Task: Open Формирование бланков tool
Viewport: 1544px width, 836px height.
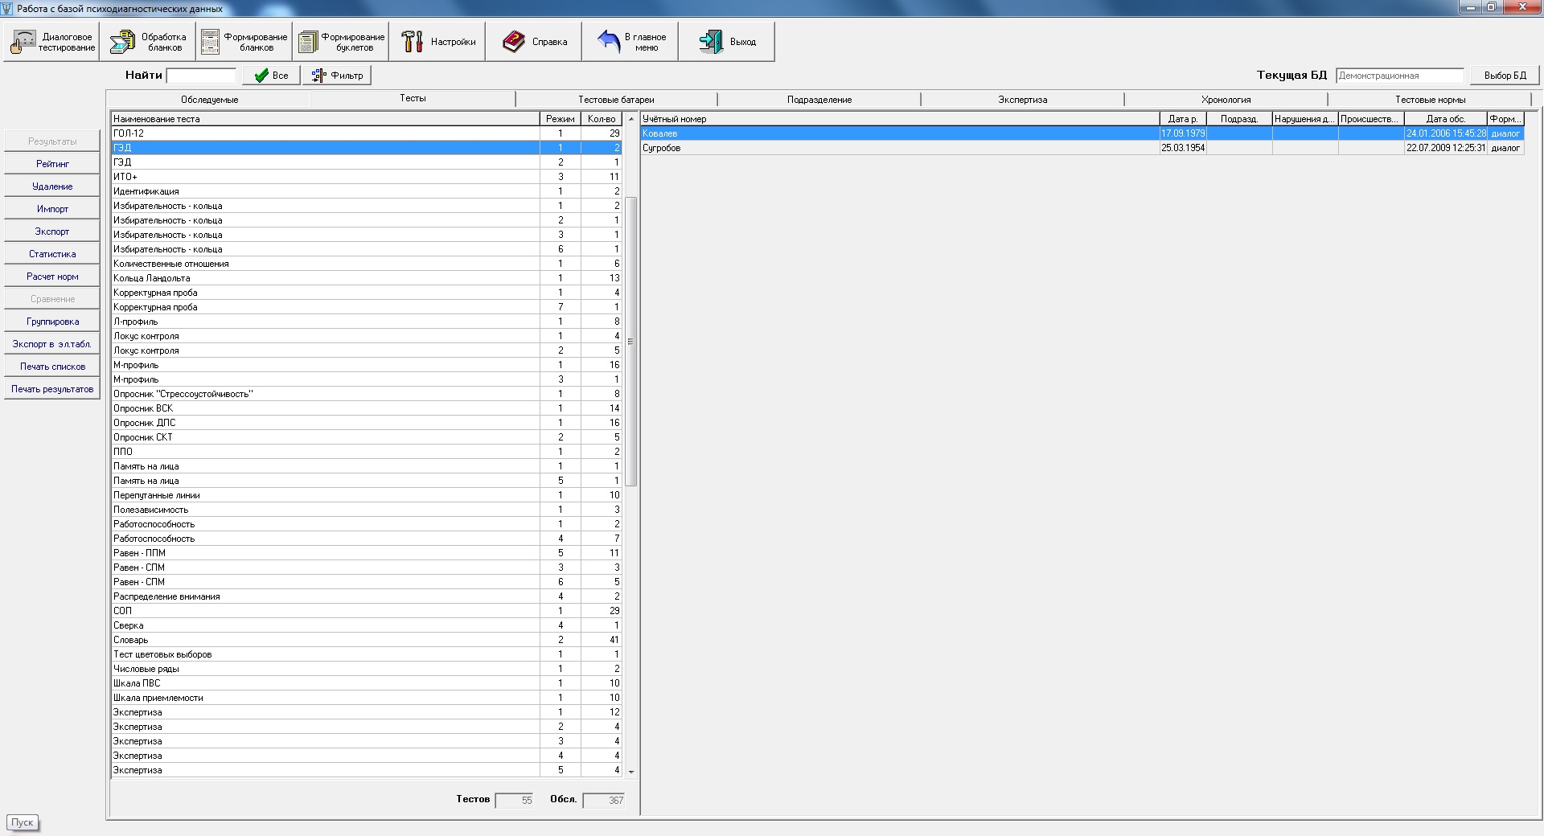Action: (211, 42)
